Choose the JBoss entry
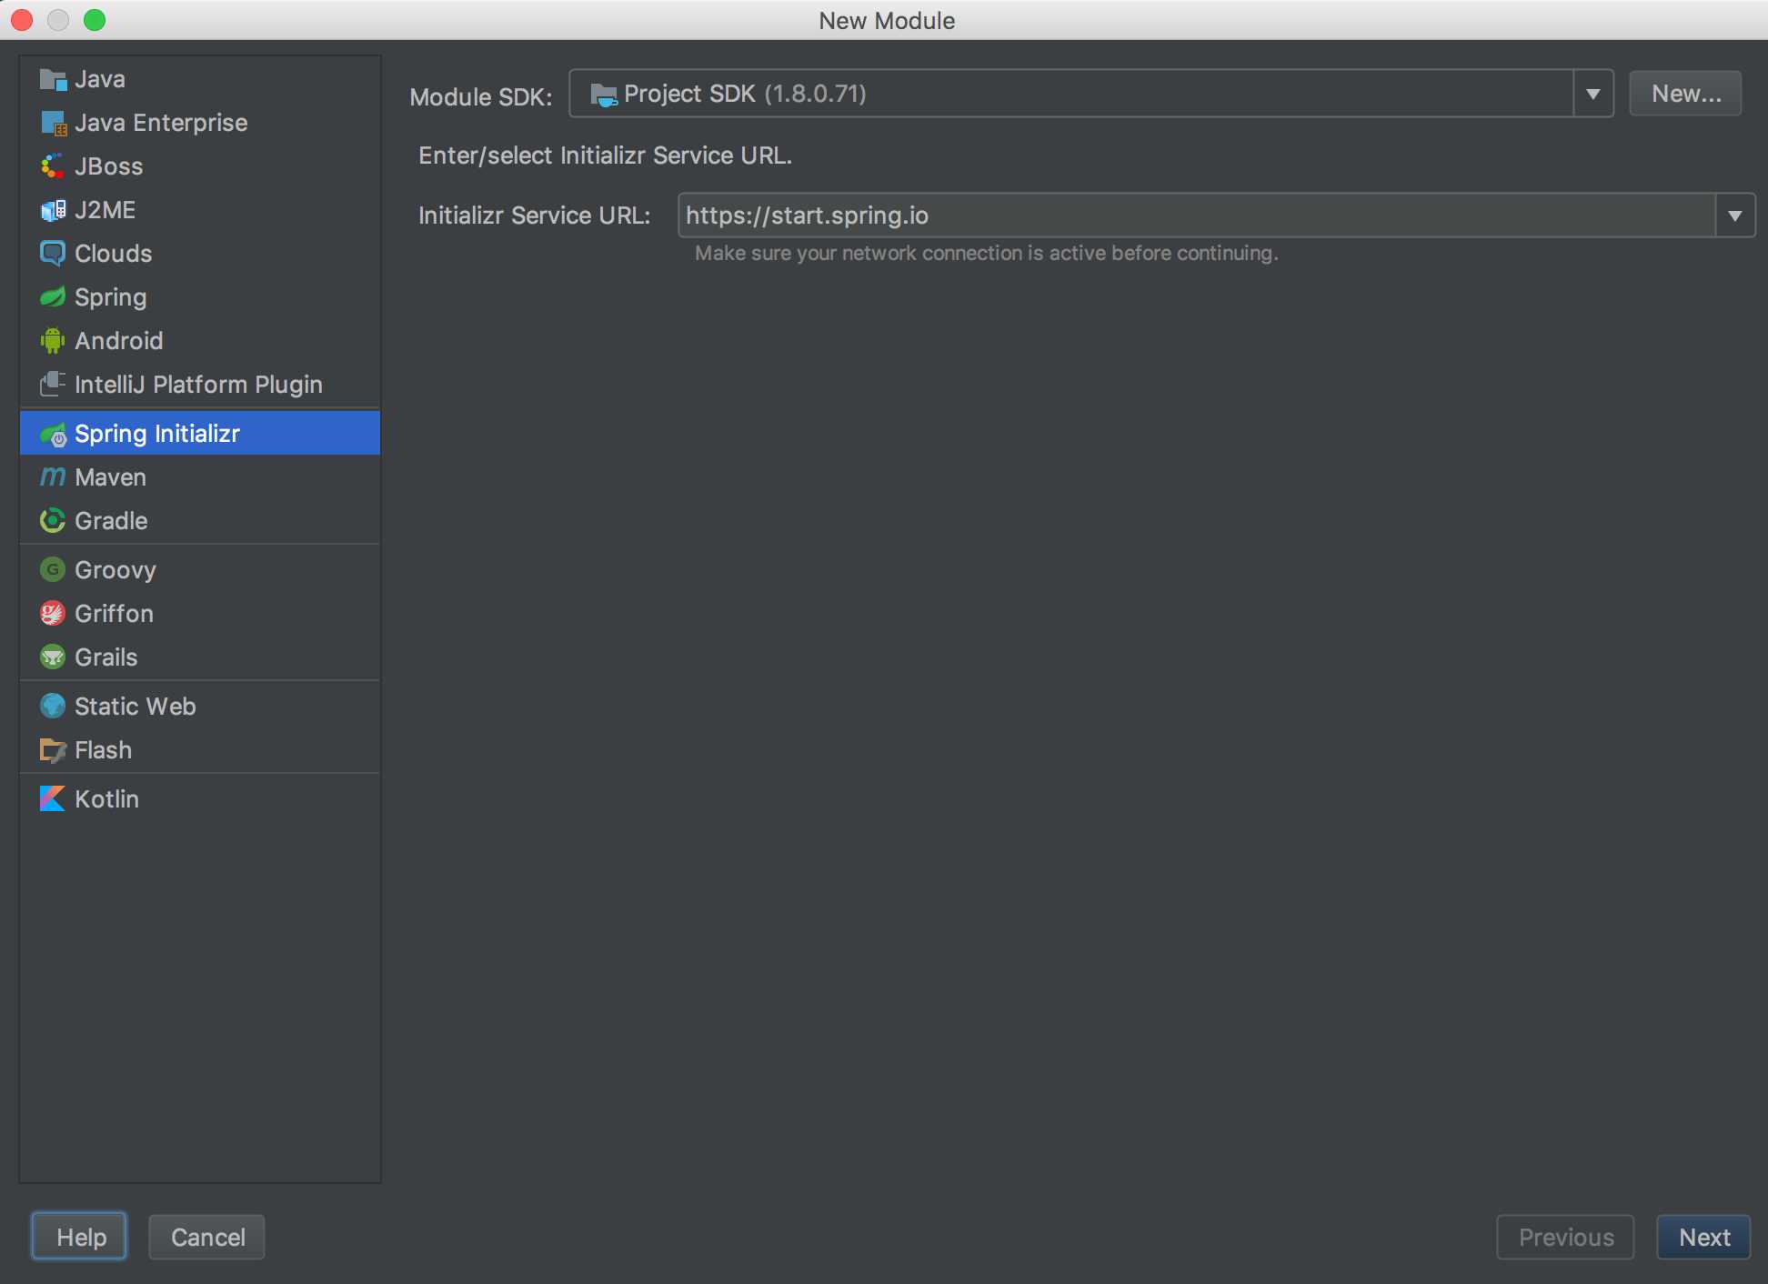This screenshot has height=1284, width=1768. point(200,166)
